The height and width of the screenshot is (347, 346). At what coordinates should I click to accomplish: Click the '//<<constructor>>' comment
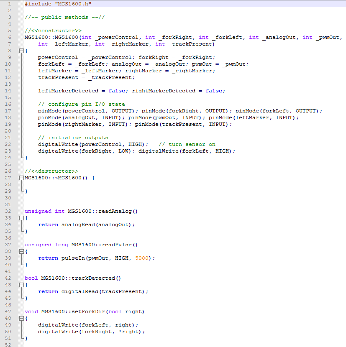(53, 31)
